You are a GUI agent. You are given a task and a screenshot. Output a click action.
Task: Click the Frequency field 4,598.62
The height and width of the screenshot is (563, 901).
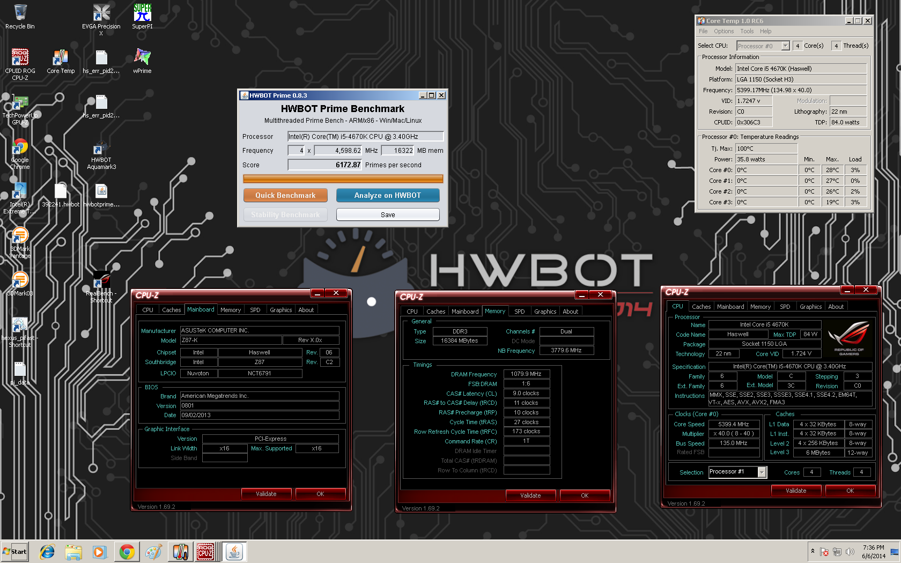click(338, 151)
